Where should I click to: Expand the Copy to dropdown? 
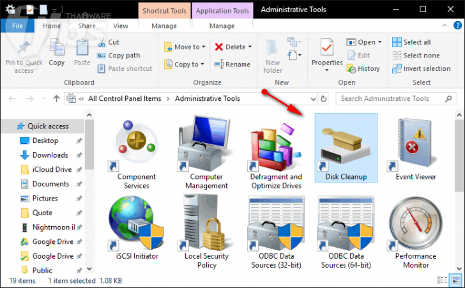pyautogui.click(x=202, y=64)
